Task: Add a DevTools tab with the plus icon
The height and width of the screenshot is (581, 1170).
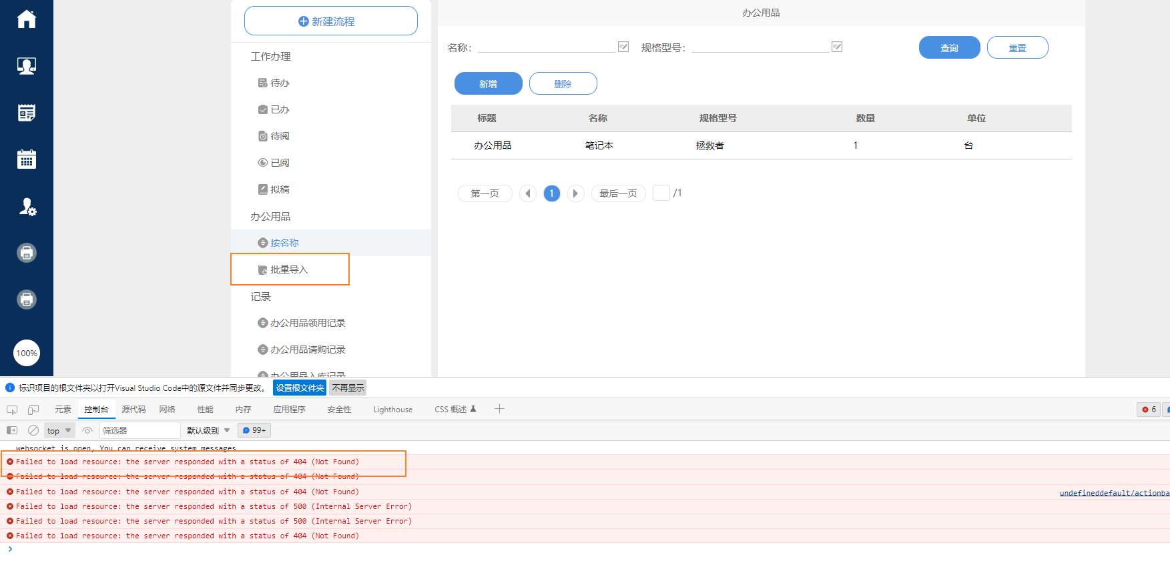Action: click(499, 409)
